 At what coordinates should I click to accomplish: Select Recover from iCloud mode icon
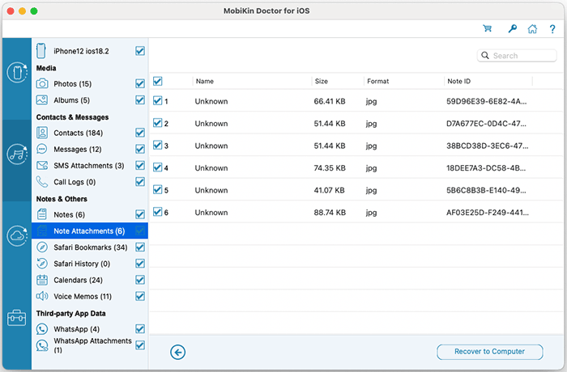coord(17,235)
